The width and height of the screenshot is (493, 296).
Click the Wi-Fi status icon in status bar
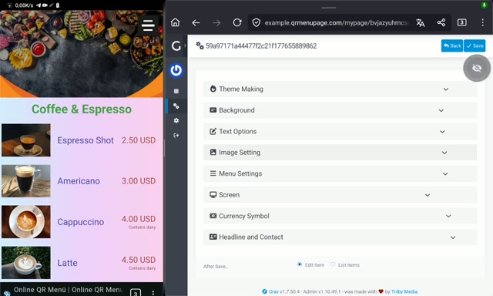point(9,5)
